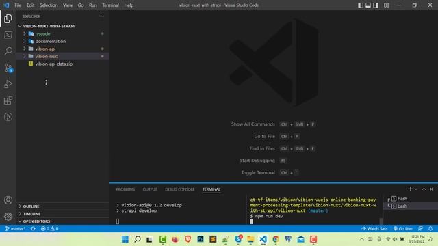The image size is (438, 246).
Task: Click the new terminal plus icon
Action: pos(410,189)
